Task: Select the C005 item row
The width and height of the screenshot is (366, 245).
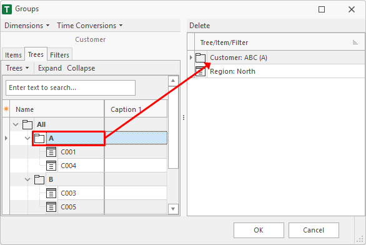Action: pyautogui.click(x=89, y=207)
